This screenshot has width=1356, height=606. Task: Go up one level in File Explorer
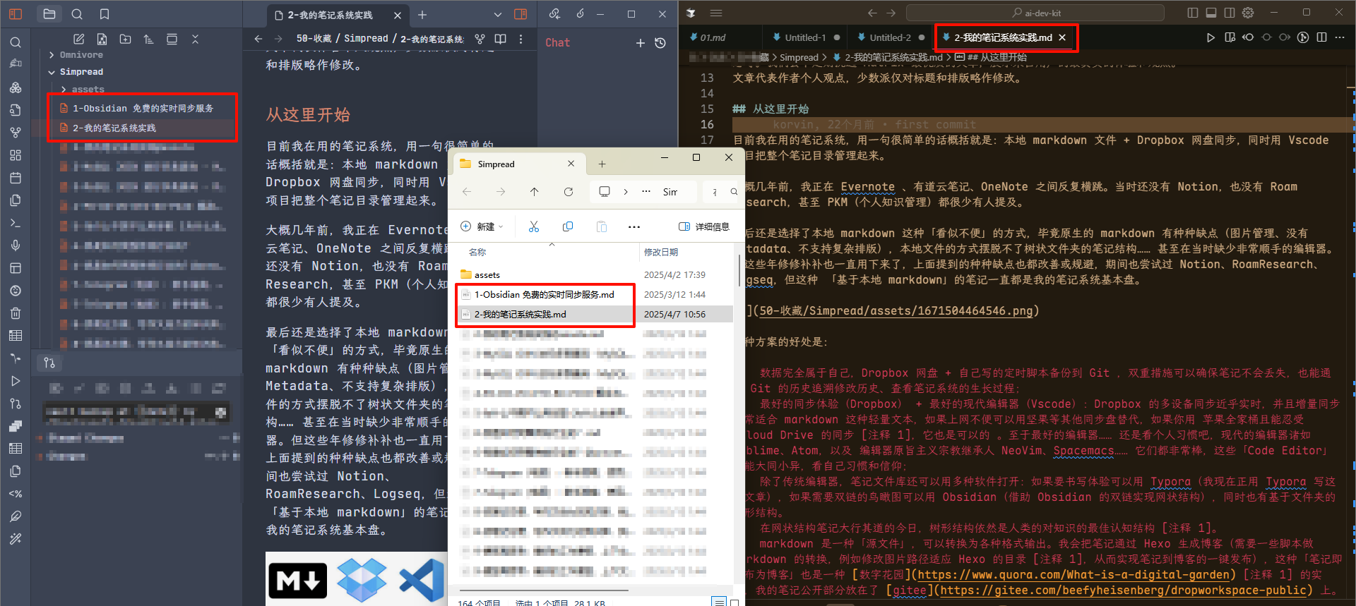tap(535, 192)
